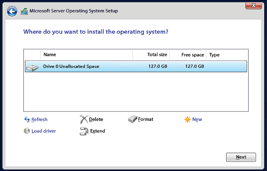Sort by the Total size column header
The width and height of the screenshot is (267, 171).
(151, 55)
